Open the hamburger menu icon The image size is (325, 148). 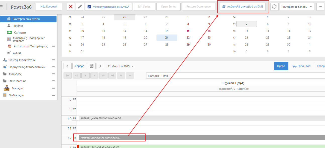2,7
